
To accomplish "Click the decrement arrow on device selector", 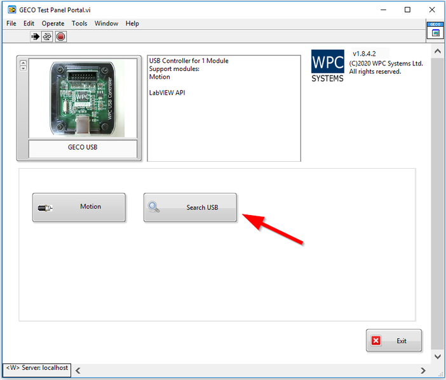I will click(x=24, y=69).
